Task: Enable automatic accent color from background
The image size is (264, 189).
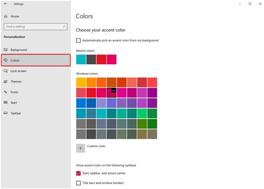Action: pos(79,41)
